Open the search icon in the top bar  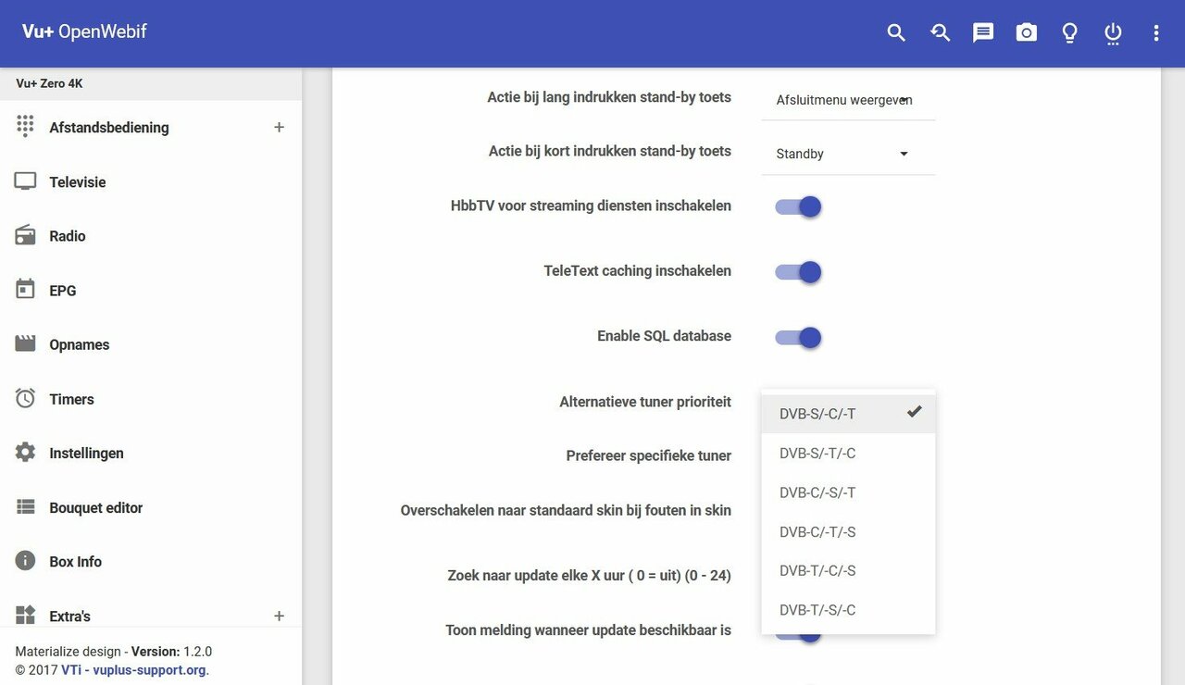click(x=895, y=31)
